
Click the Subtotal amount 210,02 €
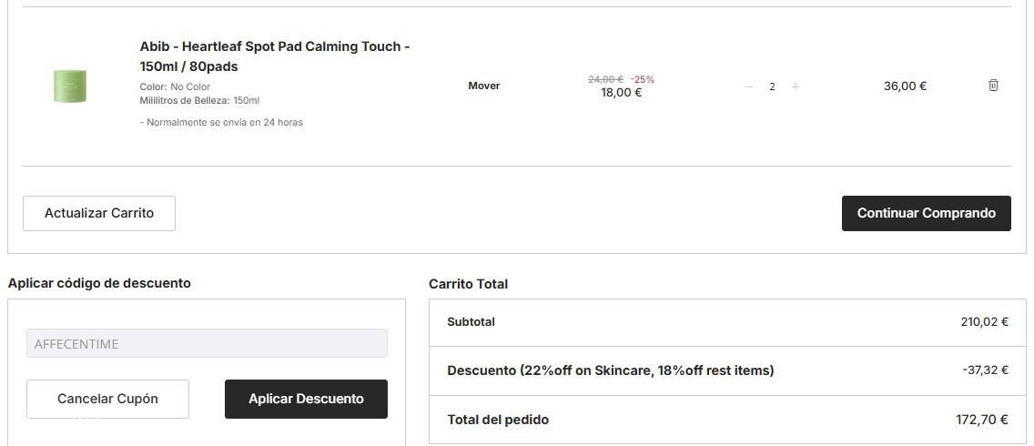pyautogui.click(x=984, y=321)
